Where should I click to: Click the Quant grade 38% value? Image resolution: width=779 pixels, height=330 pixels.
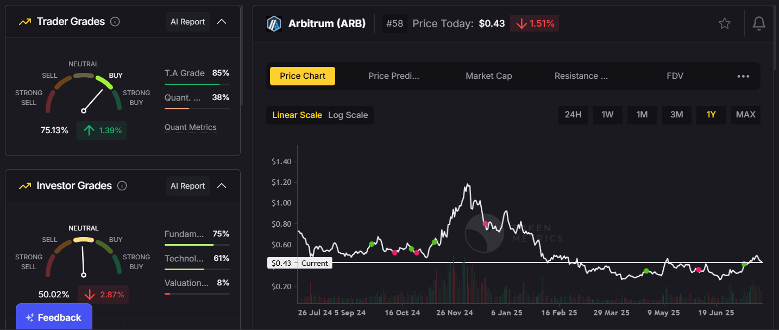[221, 98]
